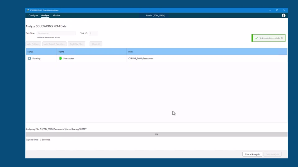Click the Task Title input field
298x167 pixels.
56,33
